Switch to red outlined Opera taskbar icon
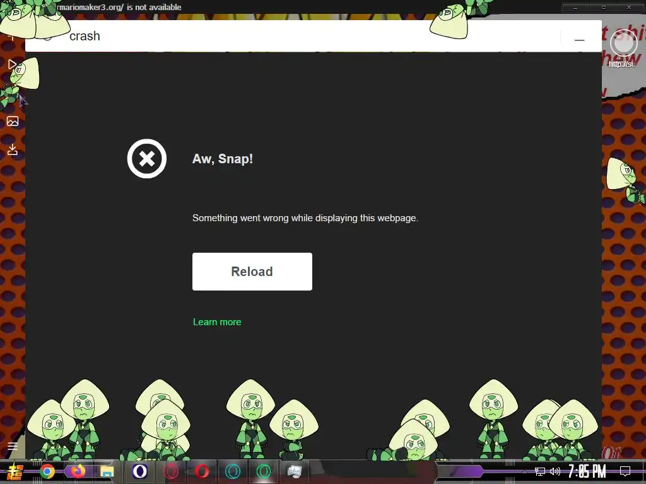Screen dimensions: 646x484 click(x=171, y=471)
